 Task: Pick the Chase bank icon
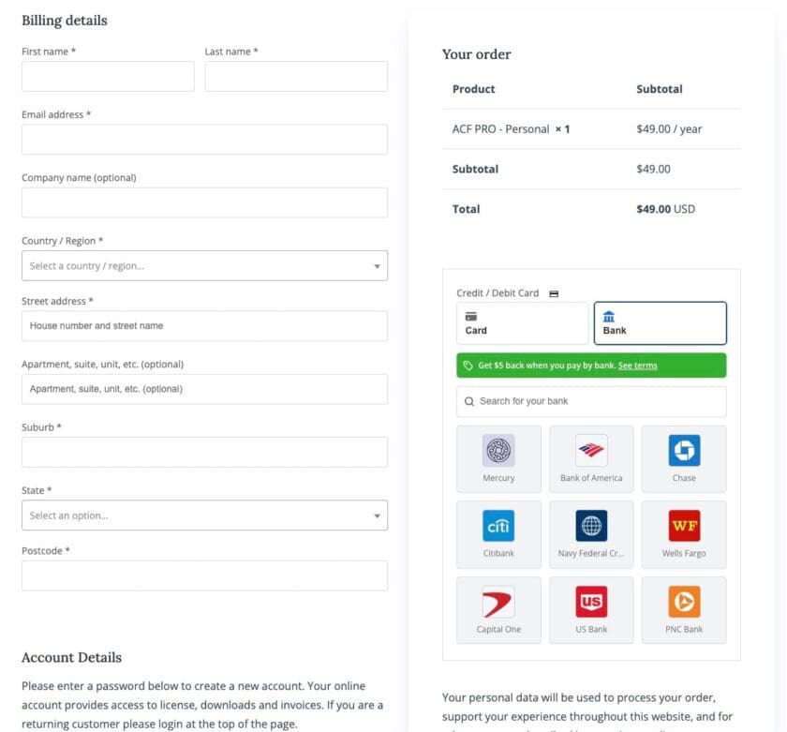point(684,451)
